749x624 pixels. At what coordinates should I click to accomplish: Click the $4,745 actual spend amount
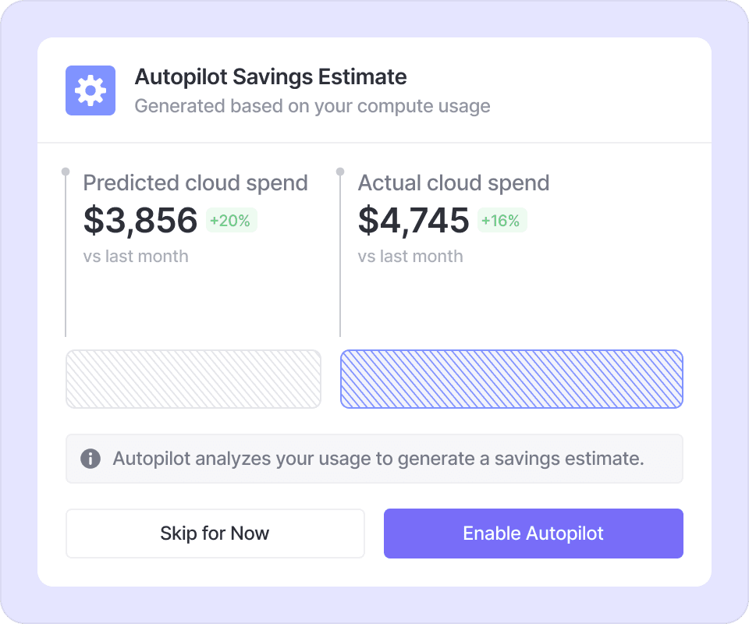coord(414,221)
